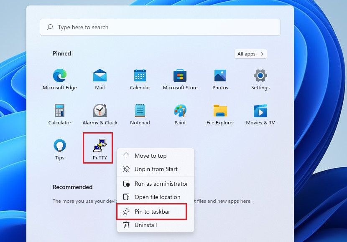Open Microsoft Edge from pinned apps

tap(60, 79)
